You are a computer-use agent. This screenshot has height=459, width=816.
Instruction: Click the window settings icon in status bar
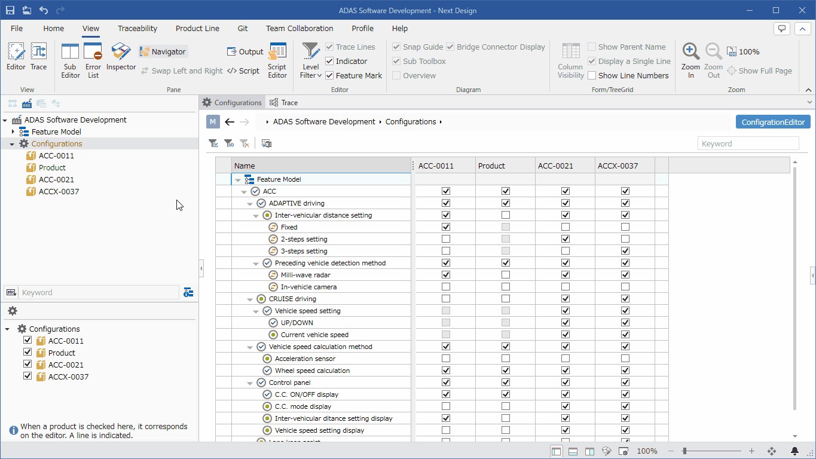pos(623,451)
